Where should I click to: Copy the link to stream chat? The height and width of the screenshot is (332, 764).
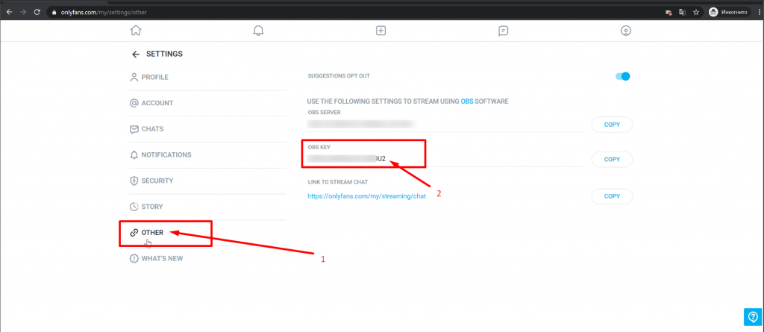(612, 196)
